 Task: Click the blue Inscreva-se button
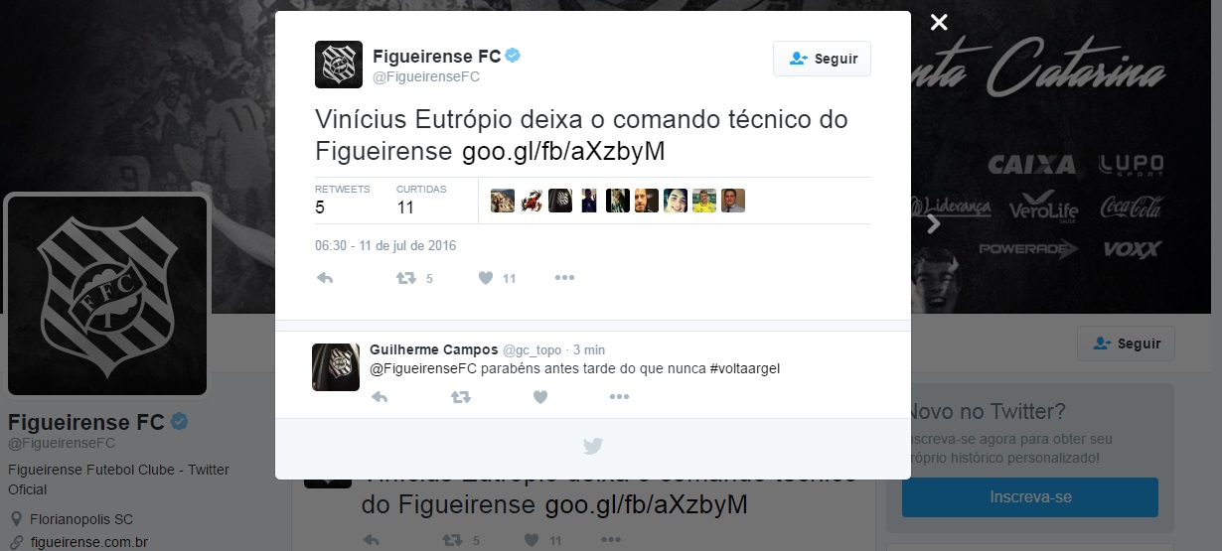point(1030,496)
